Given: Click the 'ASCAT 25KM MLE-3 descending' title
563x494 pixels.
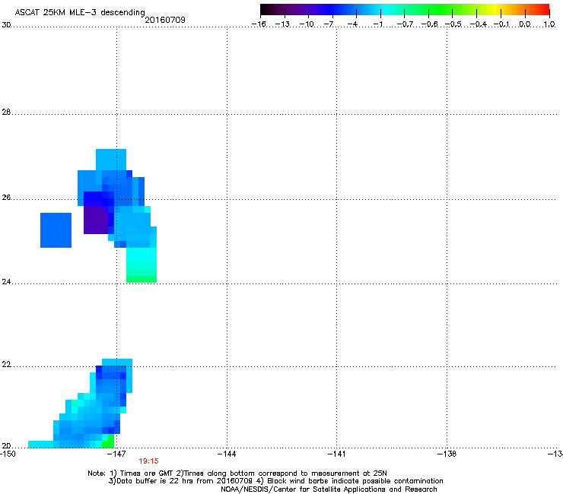Looking at the screenshot, I should pos(80,12).
